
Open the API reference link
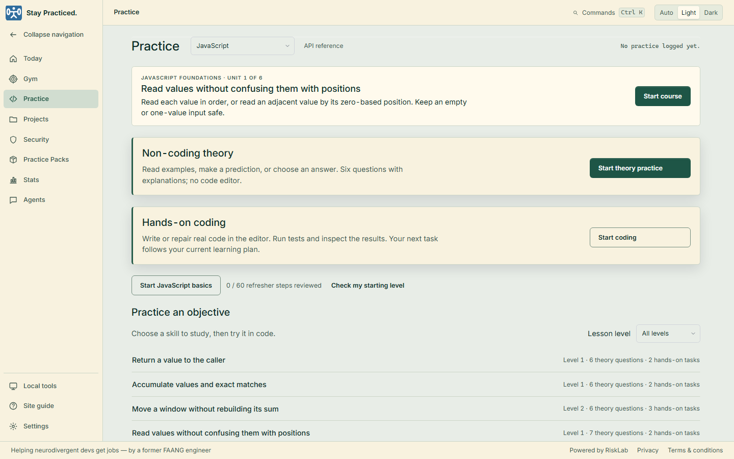[x=324, y=46]
